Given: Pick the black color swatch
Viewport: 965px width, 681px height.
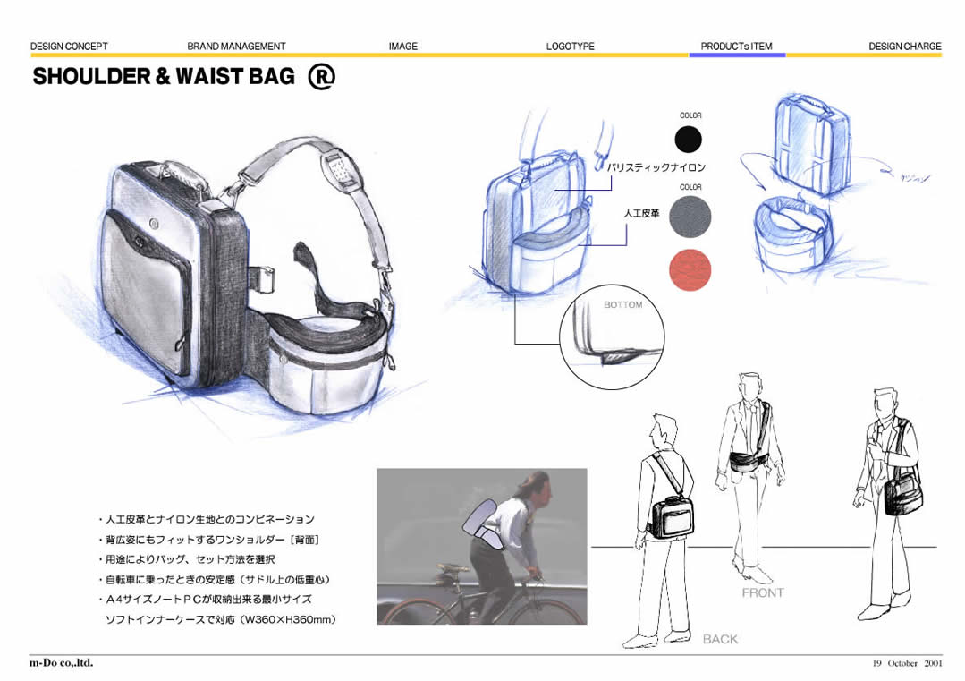Looking at the screenshot, I should 689,140.
